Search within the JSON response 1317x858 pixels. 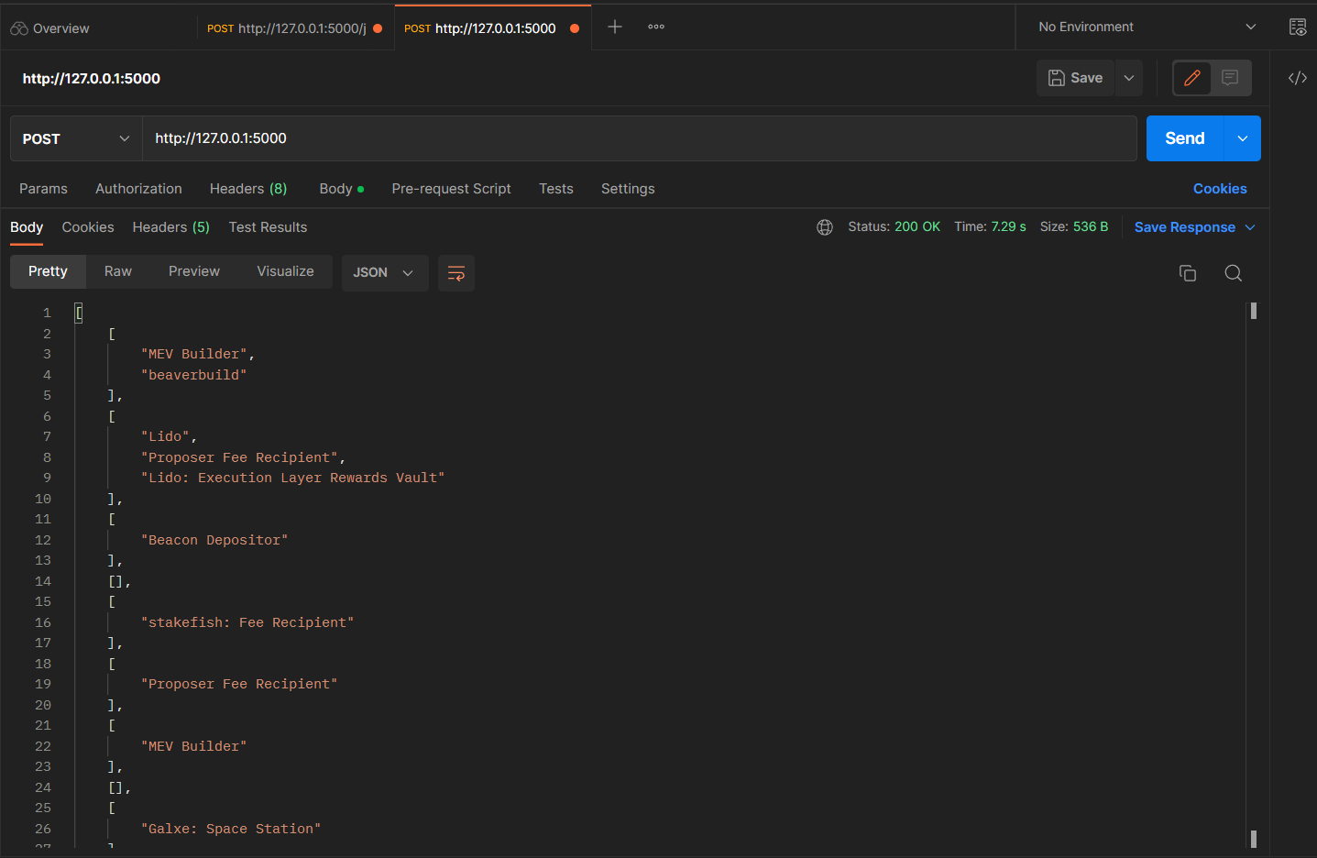click(x=1233, y=272)
